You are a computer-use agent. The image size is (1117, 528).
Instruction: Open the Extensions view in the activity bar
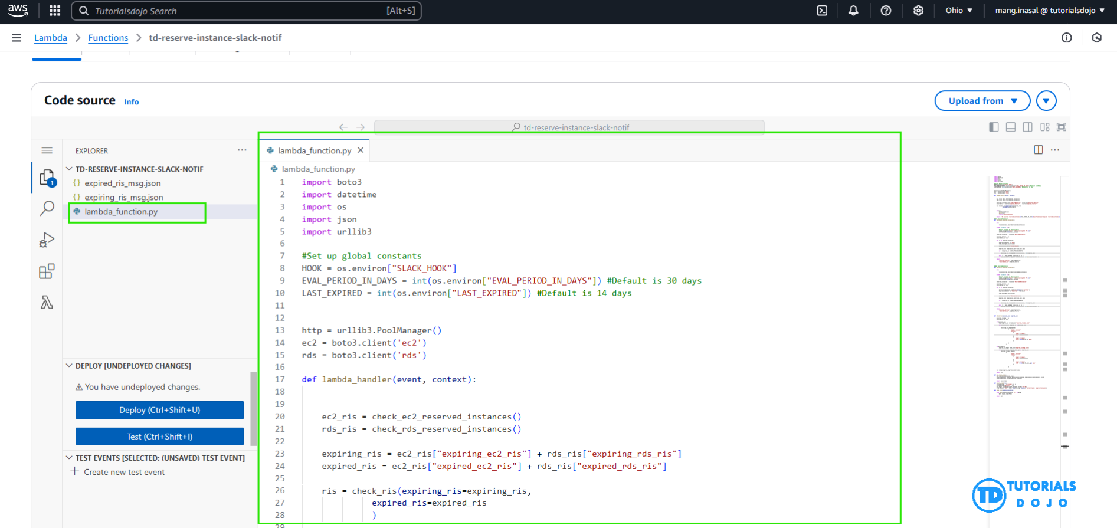point(47,271)
